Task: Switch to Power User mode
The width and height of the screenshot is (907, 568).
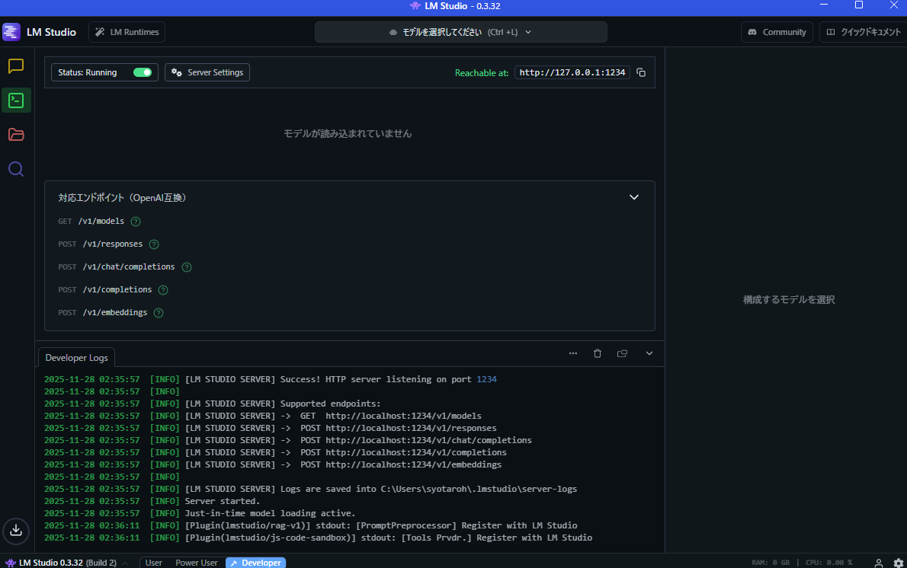Action: (197, 563)
